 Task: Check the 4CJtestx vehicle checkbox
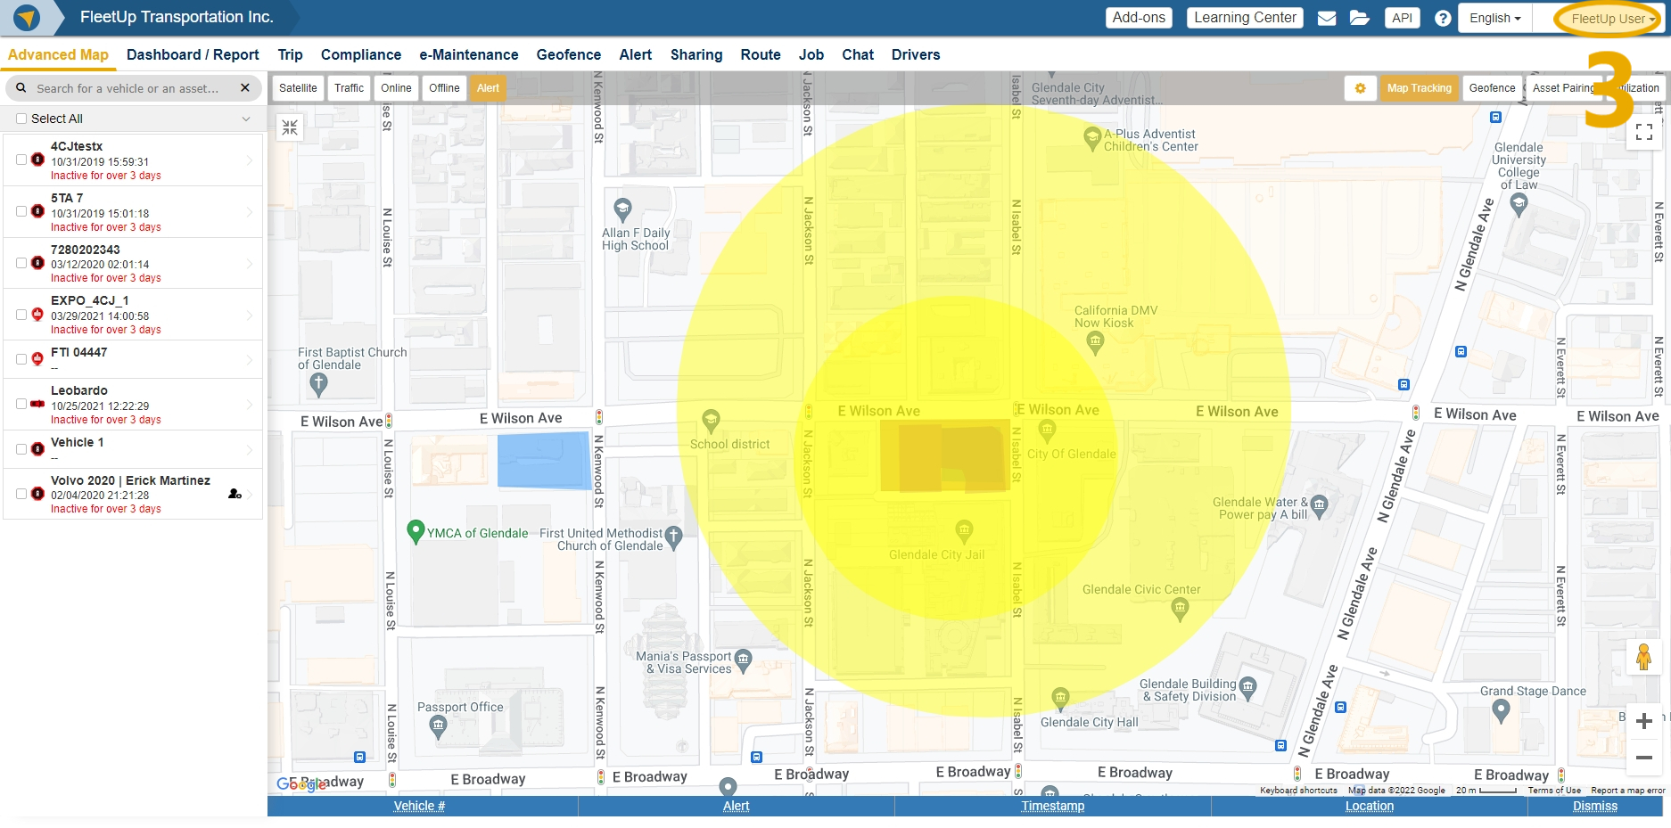[21, 160]
